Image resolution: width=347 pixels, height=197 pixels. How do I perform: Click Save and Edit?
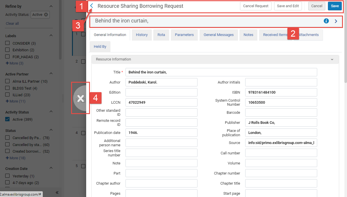[288, 6]
